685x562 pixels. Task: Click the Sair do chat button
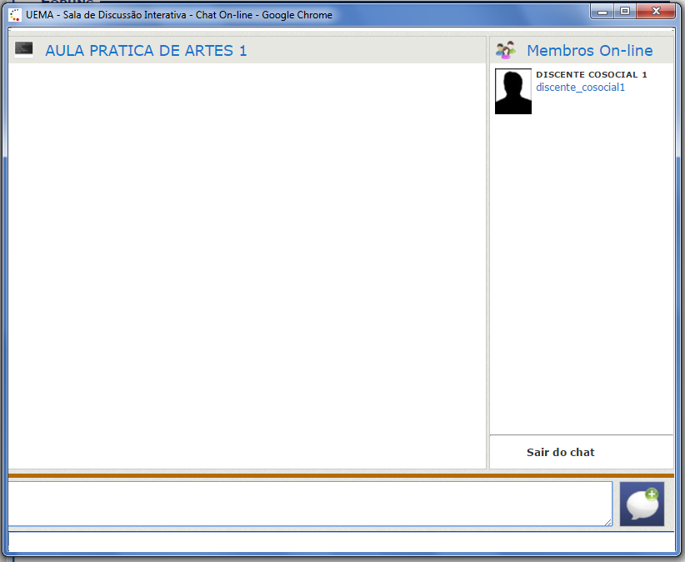(561, 452)
